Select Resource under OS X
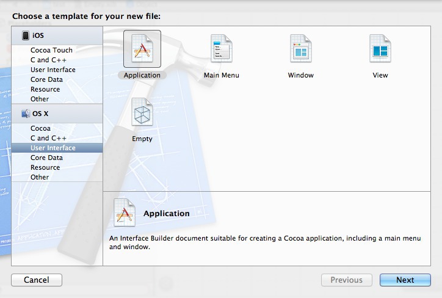This screenshot has height=298, width=442. coord(45,167)
